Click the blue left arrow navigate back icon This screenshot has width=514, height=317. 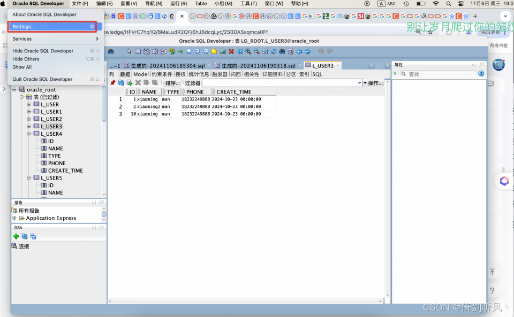(x=299, y=51)
